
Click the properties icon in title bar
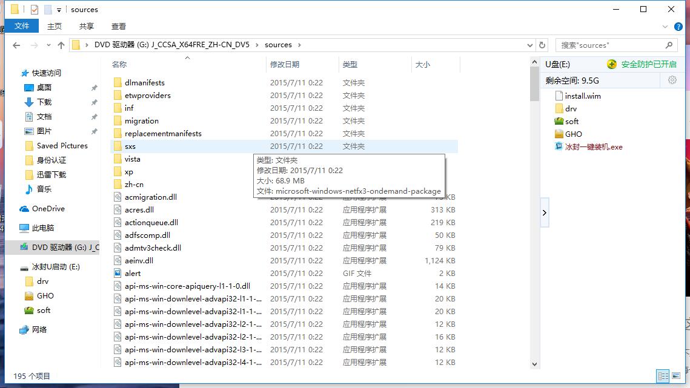[34, 10]
